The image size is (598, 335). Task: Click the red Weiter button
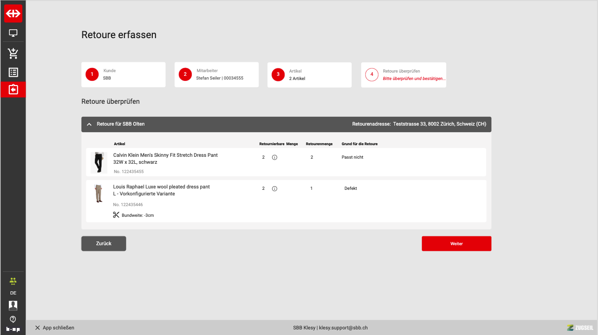[456, 244]
